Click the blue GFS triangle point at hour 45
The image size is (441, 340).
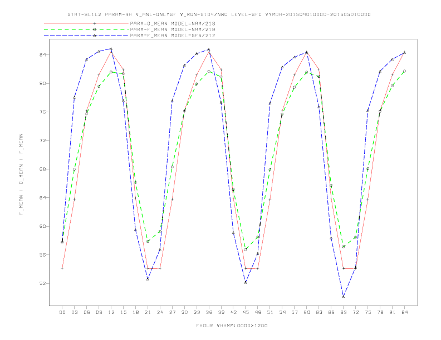(246, 282)
